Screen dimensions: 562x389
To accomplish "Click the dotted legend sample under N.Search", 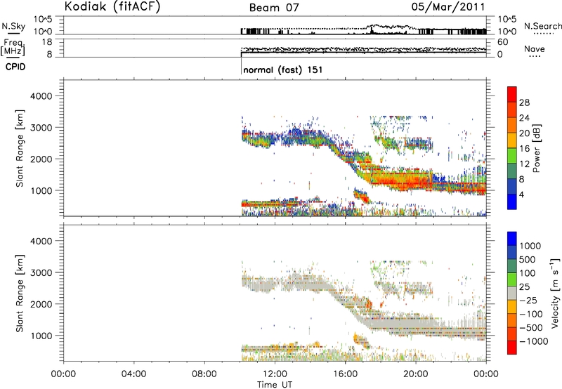I will click(544, 34).
